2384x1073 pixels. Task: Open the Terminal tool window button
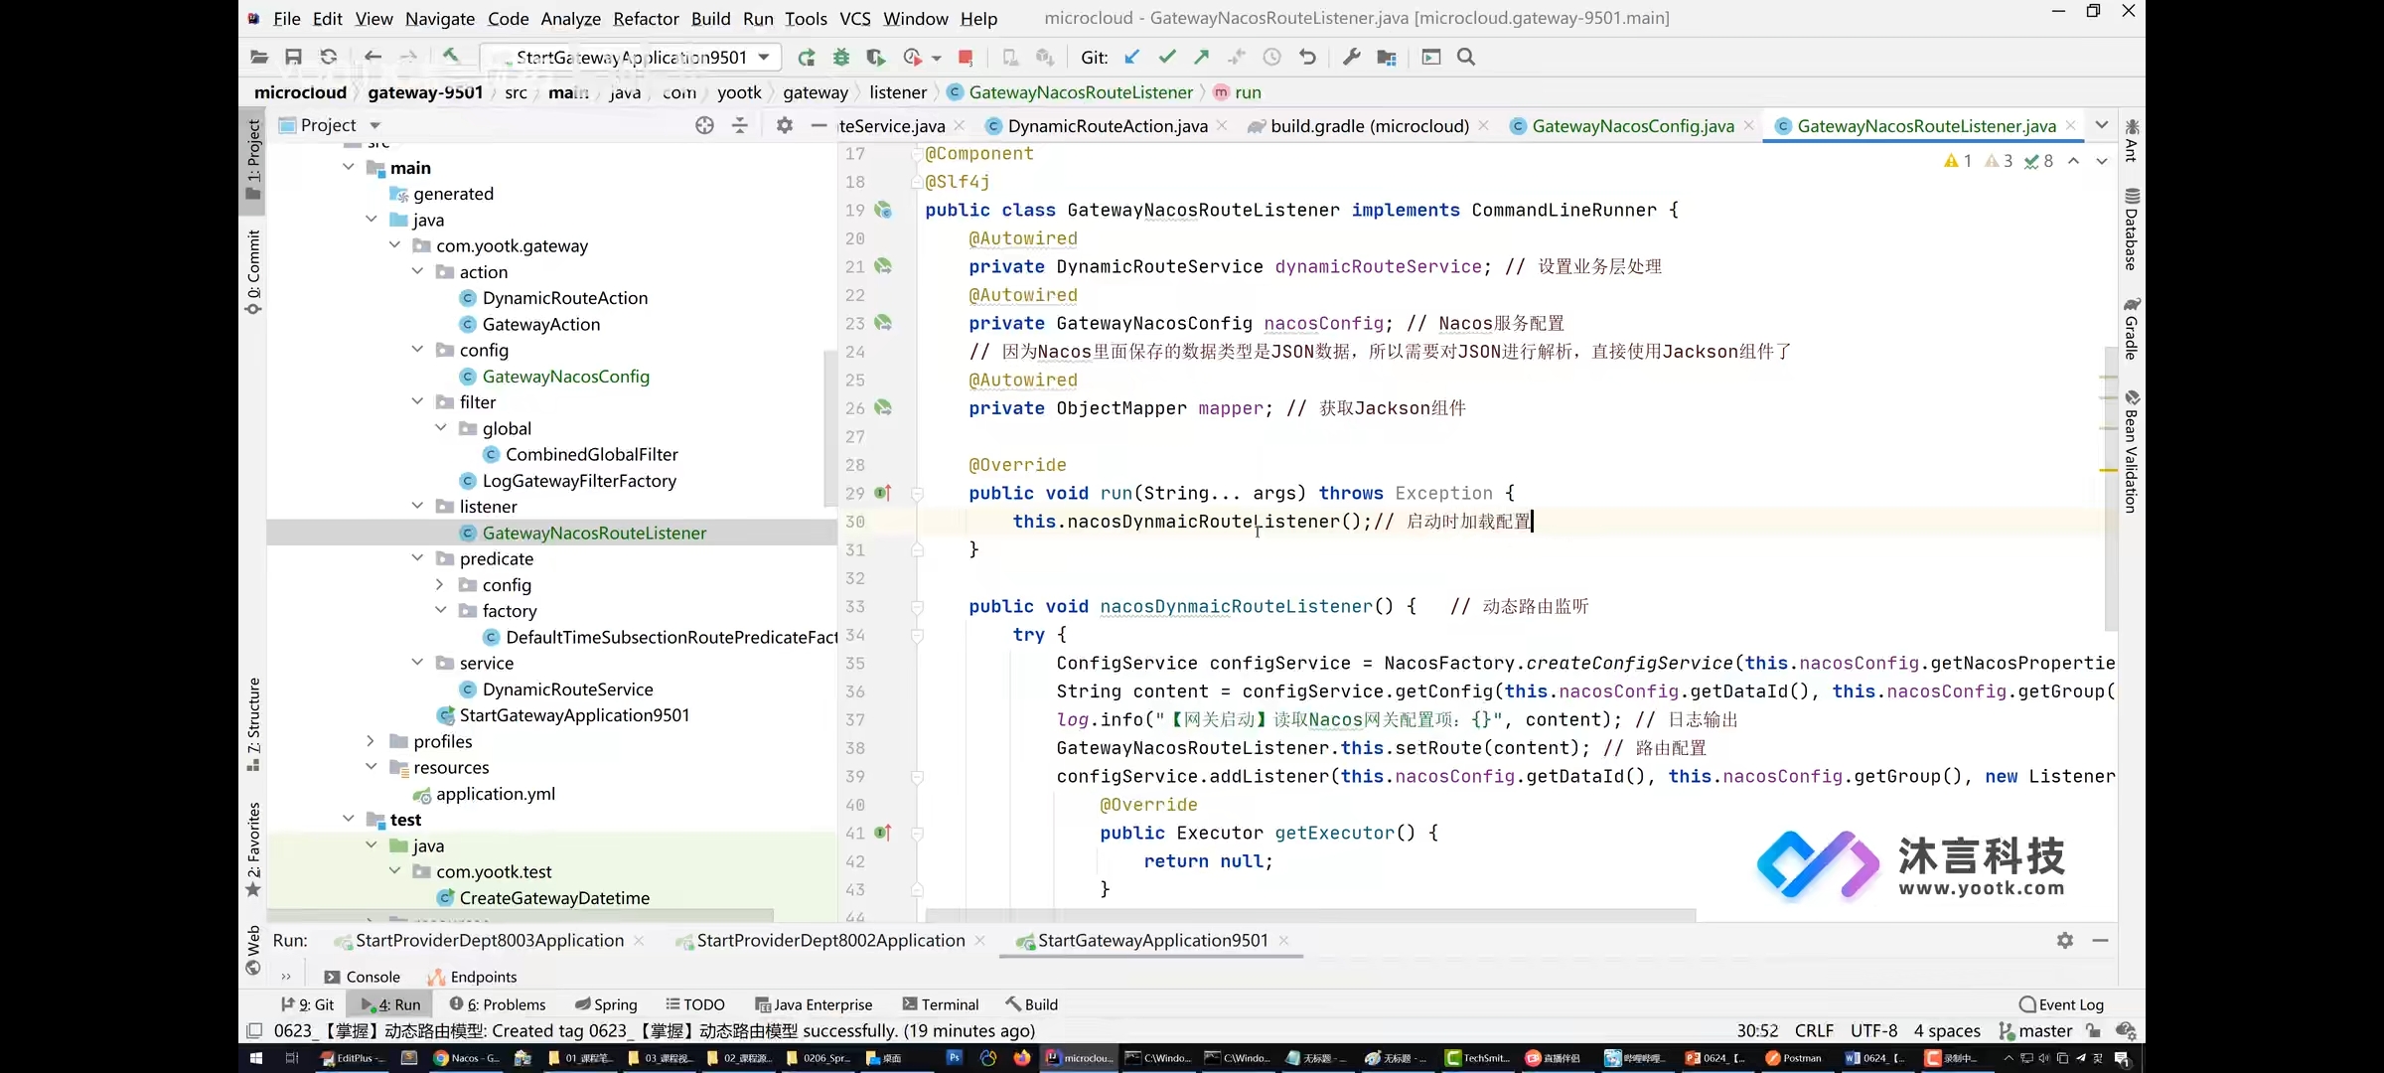941,1004
